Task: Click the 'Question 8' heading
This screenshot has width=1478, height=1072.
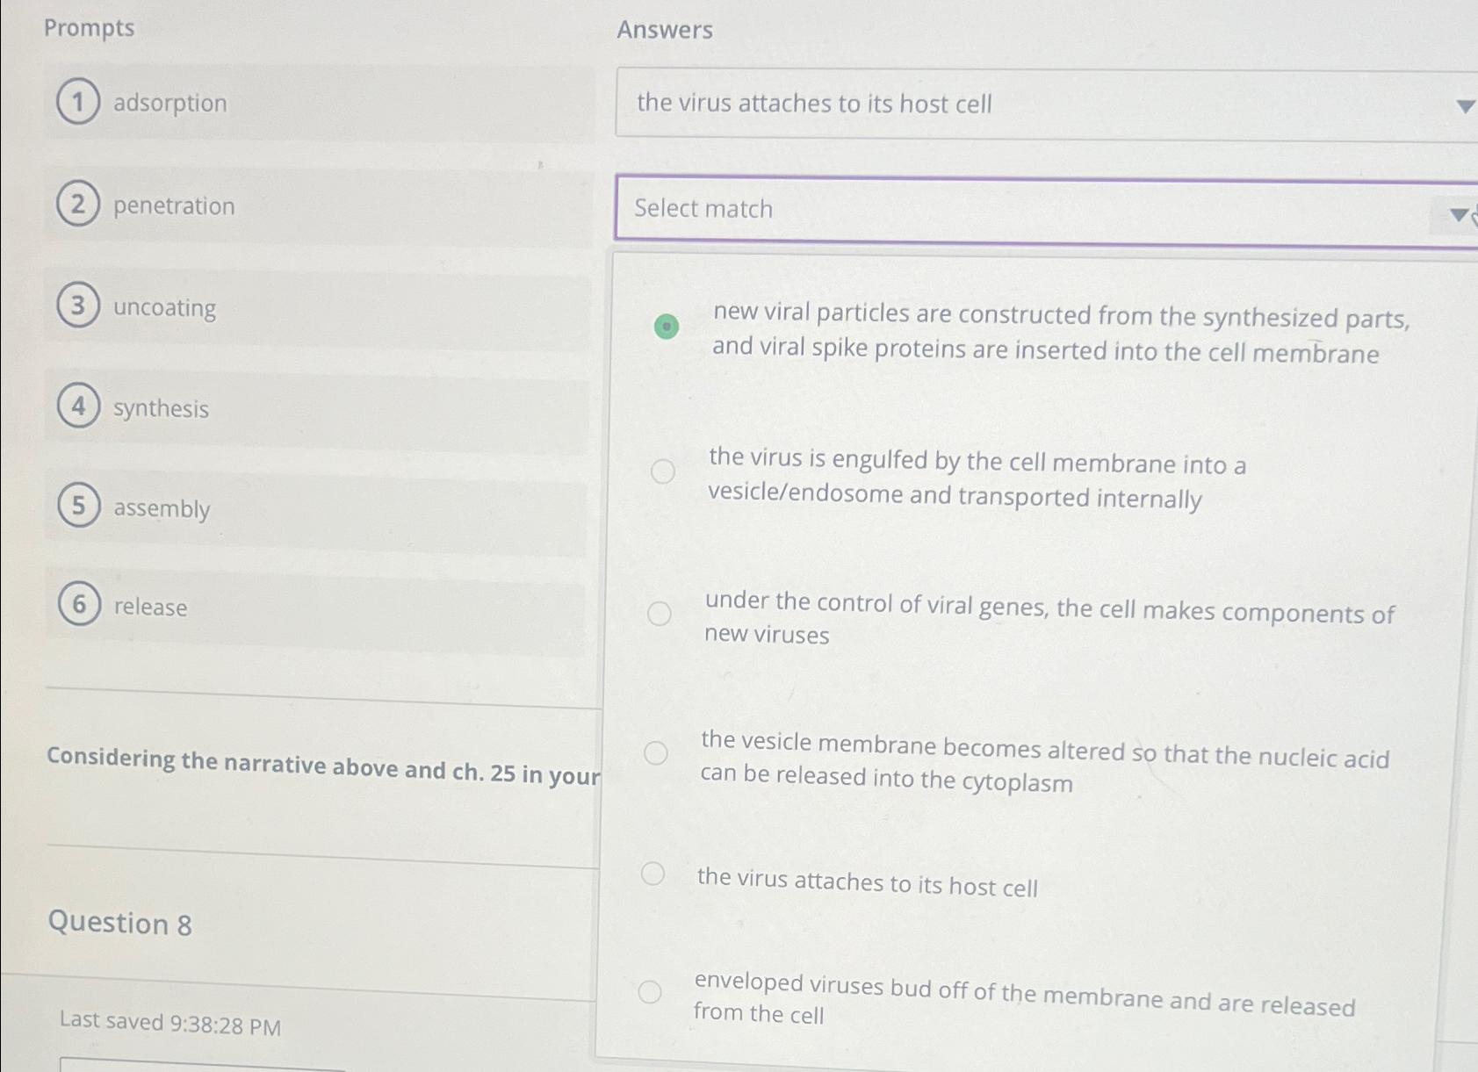Action: [119, 923]
